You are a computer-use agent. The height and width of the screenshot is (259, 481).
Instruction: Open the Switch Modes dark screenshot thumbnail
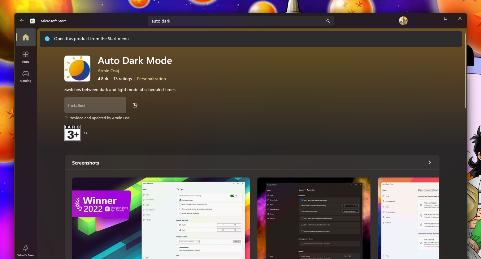pos(314,218)
